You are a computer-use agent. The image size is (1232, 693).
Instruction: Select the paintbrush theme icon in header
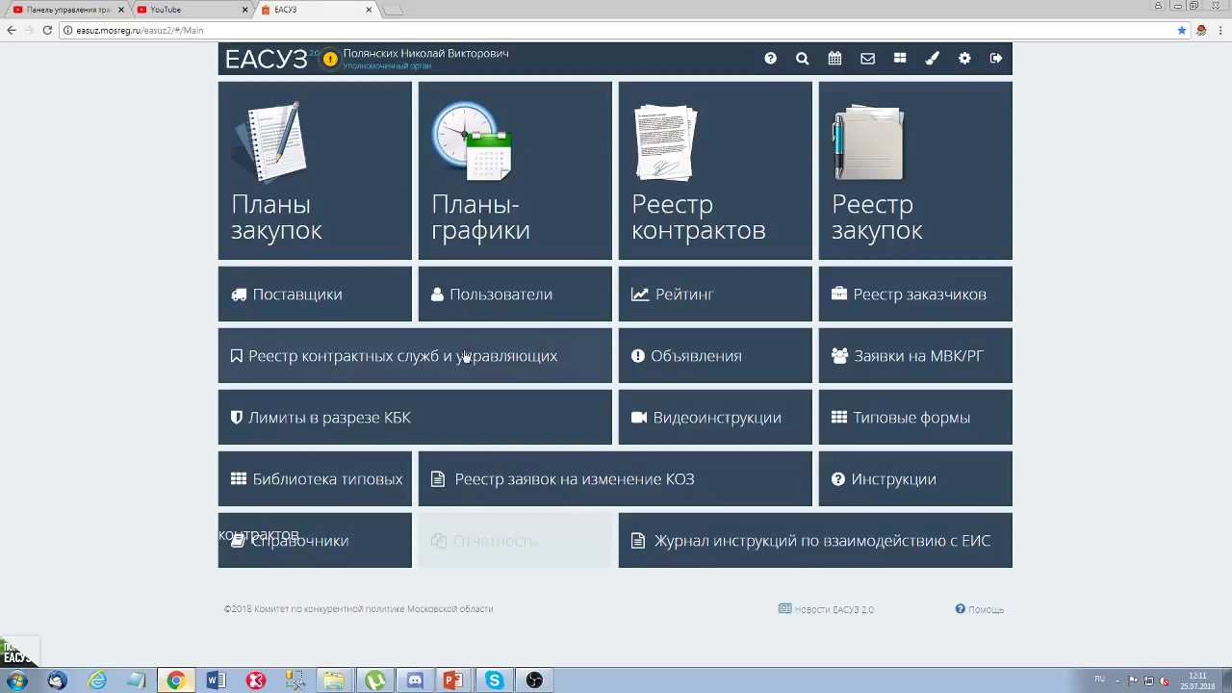click(932, 59)
